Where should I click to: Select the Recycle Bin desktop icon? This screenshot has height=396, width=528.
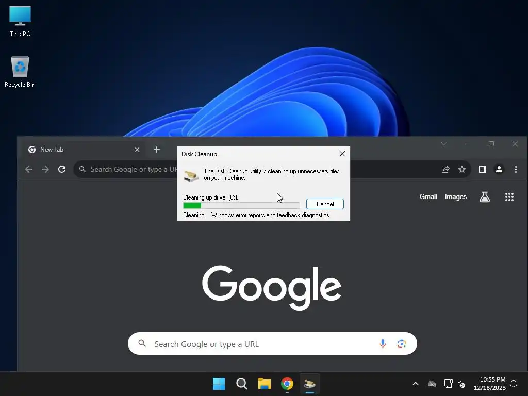[20, 72]
